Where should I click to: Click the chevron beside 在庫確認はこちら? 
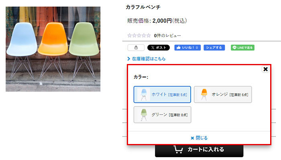point(128,59)
